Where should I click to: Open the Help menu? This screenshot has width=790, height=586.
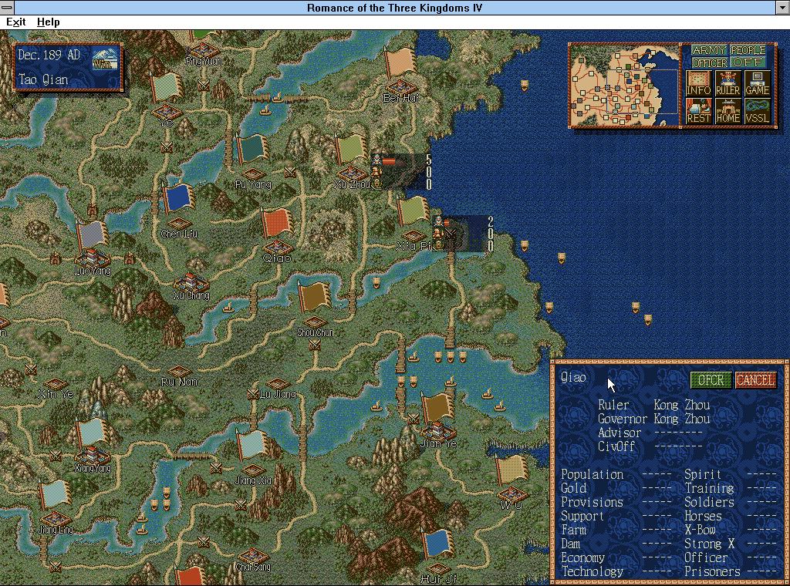coord(49,22)
